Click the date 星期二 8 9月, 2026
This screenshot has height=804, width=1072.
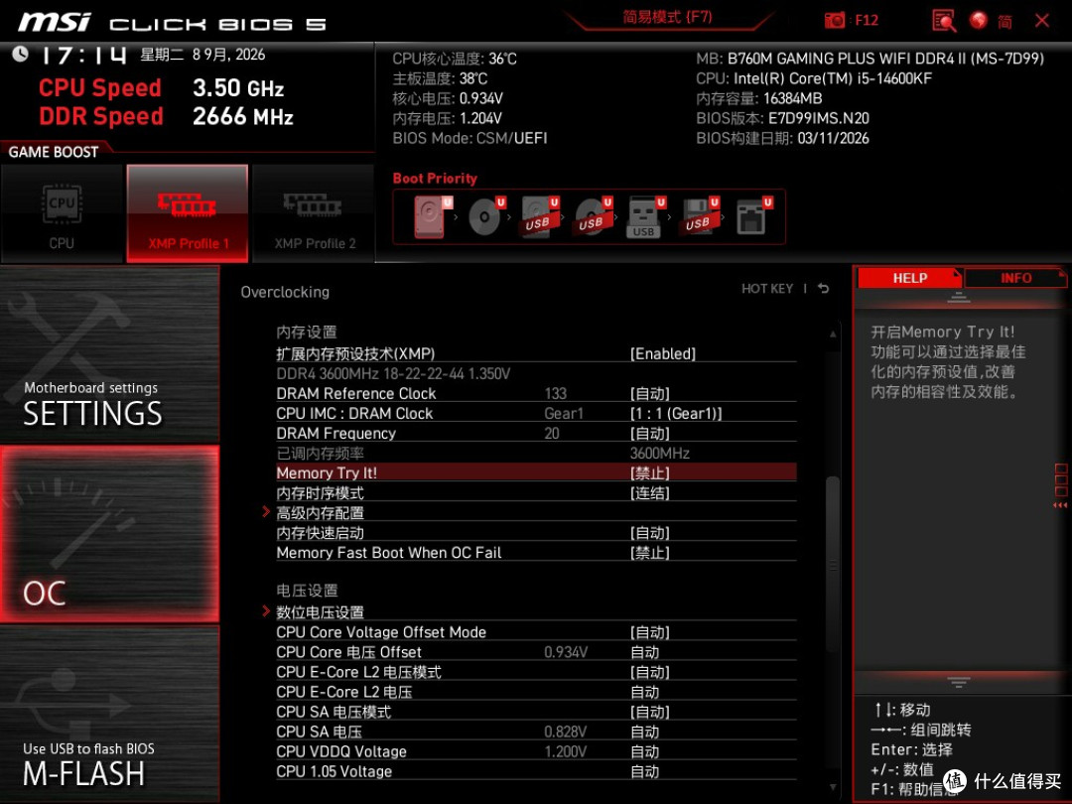coord(203,55)
